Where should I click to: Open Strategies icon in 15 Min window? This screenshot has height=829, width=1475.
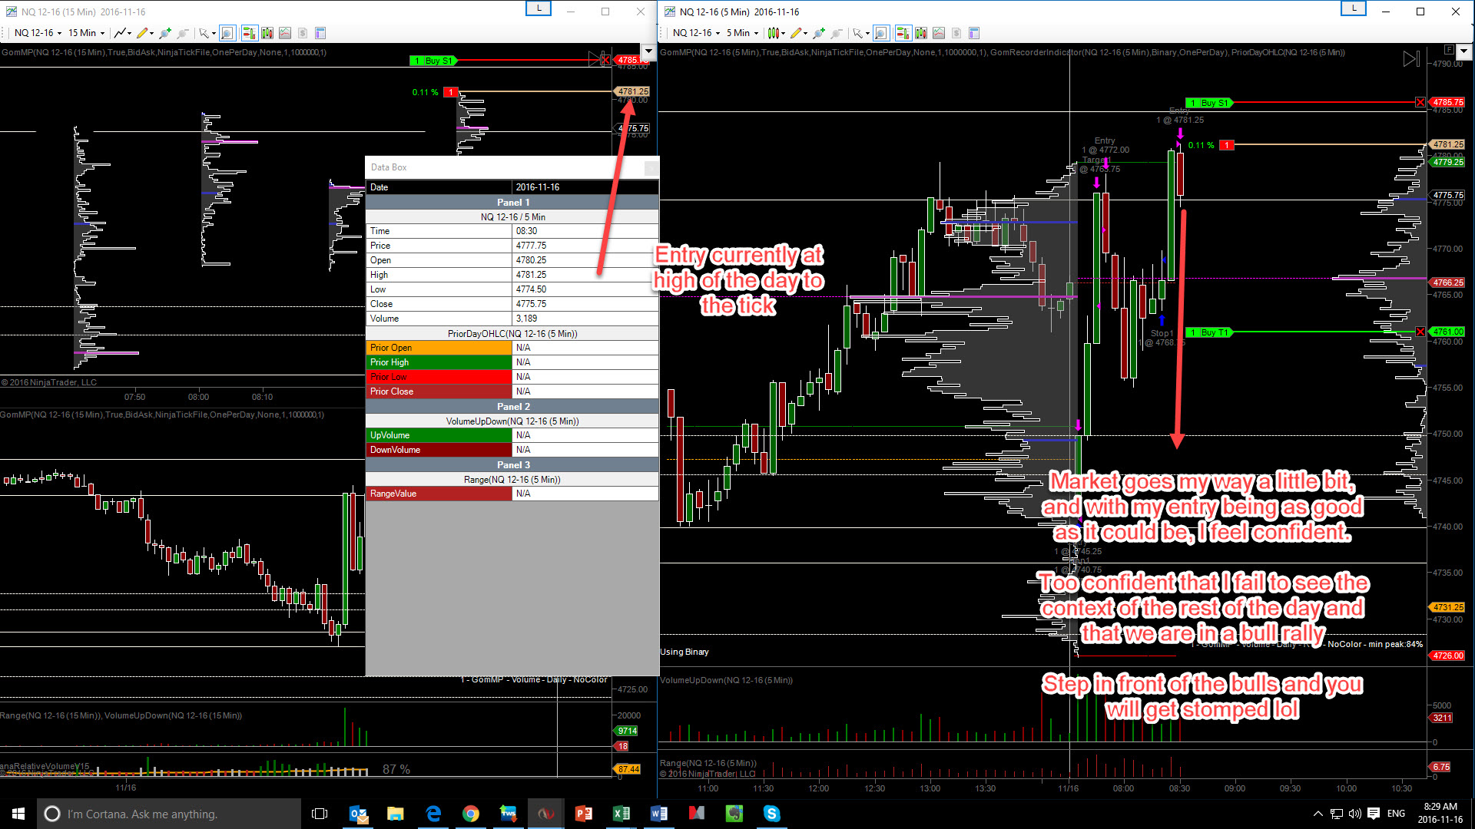(x=303, y=33)
